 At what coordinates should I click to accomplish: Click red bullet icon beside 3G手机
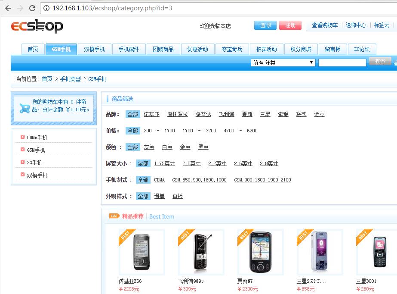(x=22, y=162)
